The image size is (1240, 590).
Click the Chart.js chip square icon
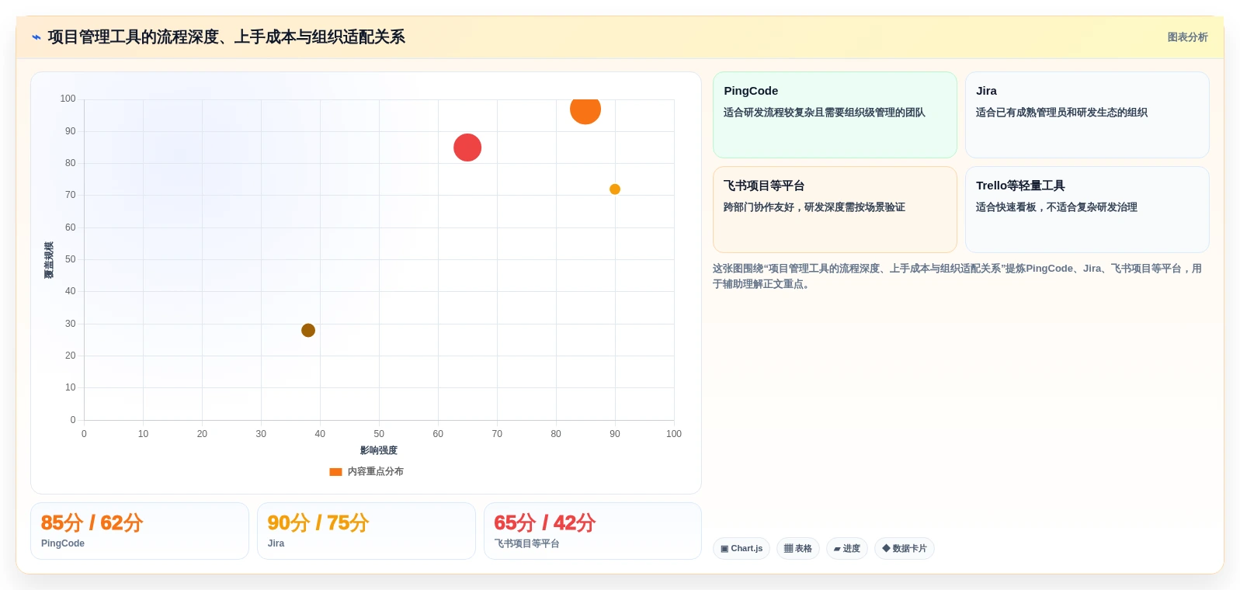(724, 549)
